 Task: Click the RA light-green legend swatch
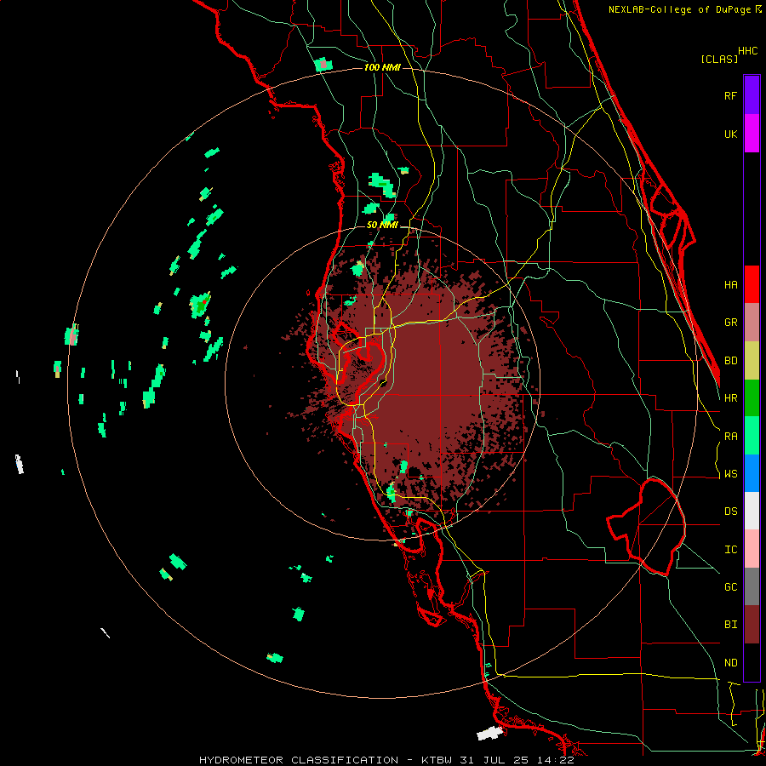[x=752, y=436]
